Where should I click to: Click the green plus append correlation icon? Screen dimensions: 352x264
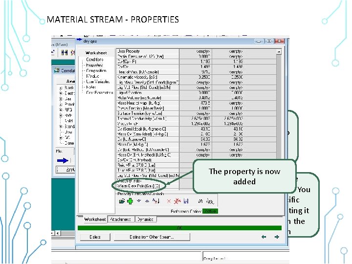pyautogui.click(x=130, y=201)
